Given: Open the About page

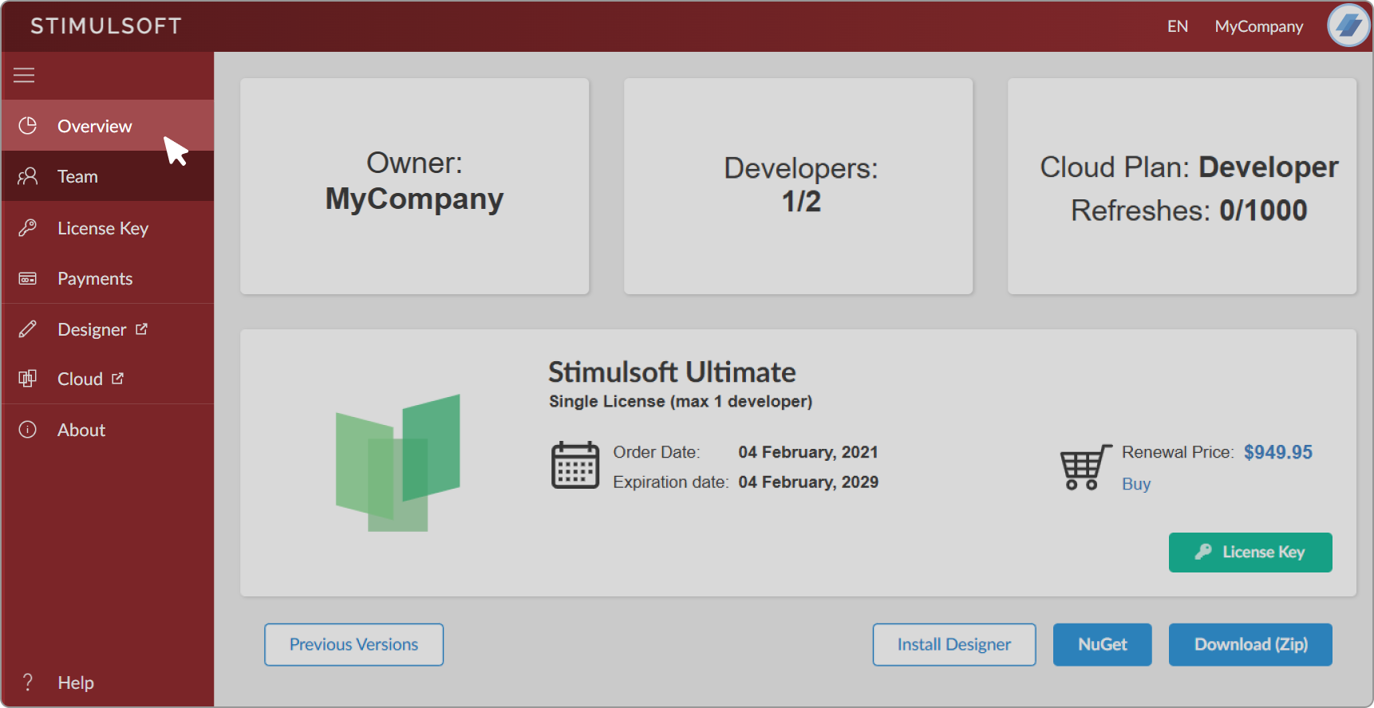Looking at the screenshot, I should click(108, 430).
